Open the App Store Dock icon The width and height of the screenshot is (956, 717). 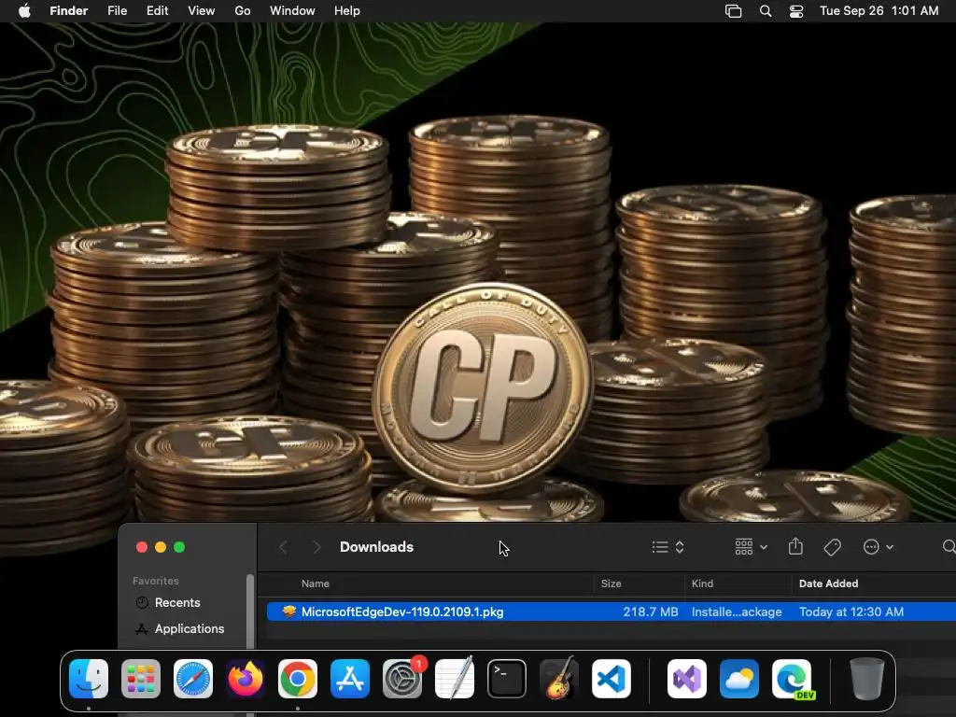point(350,678)
